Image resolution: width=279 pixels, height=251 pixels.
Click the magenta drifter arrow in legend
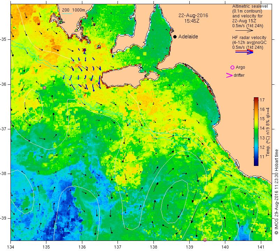(229, 75)
